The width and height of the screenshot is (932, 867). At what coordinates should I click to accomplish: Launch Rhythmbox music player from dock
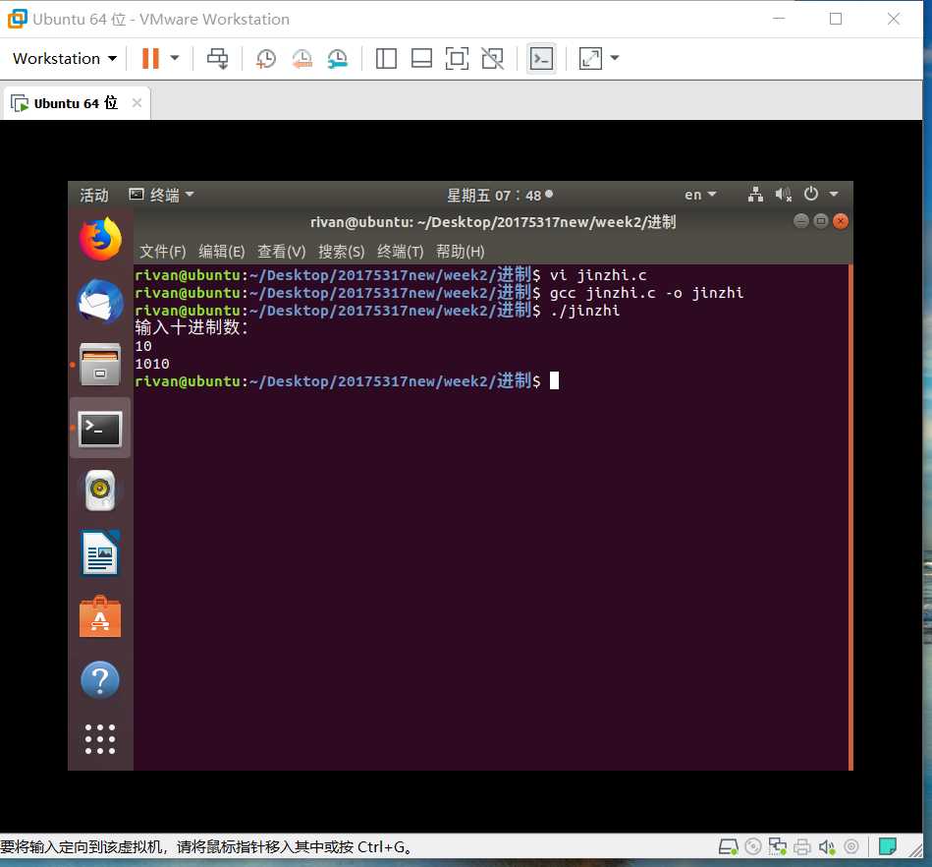coord(100,491)
